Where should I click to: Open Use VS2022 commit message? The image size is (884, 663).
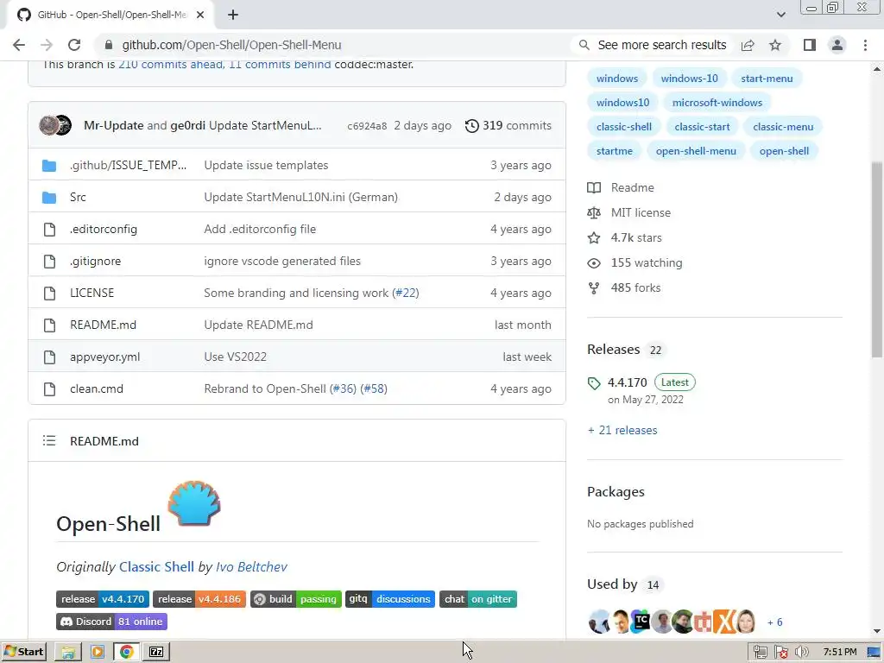(235, 357)
